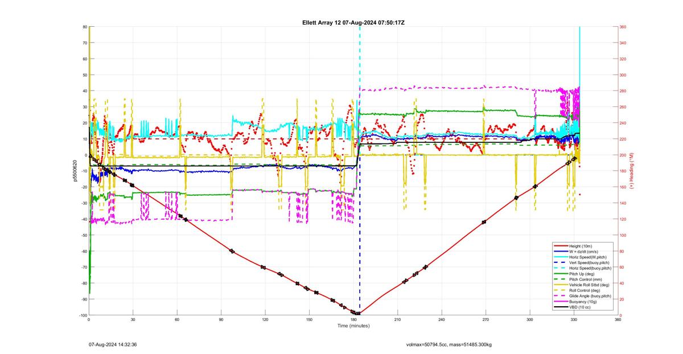Select the left axis tick label '-100'
Image resolution: width=683 pixels, height=354 pixels.
(83, 315)
